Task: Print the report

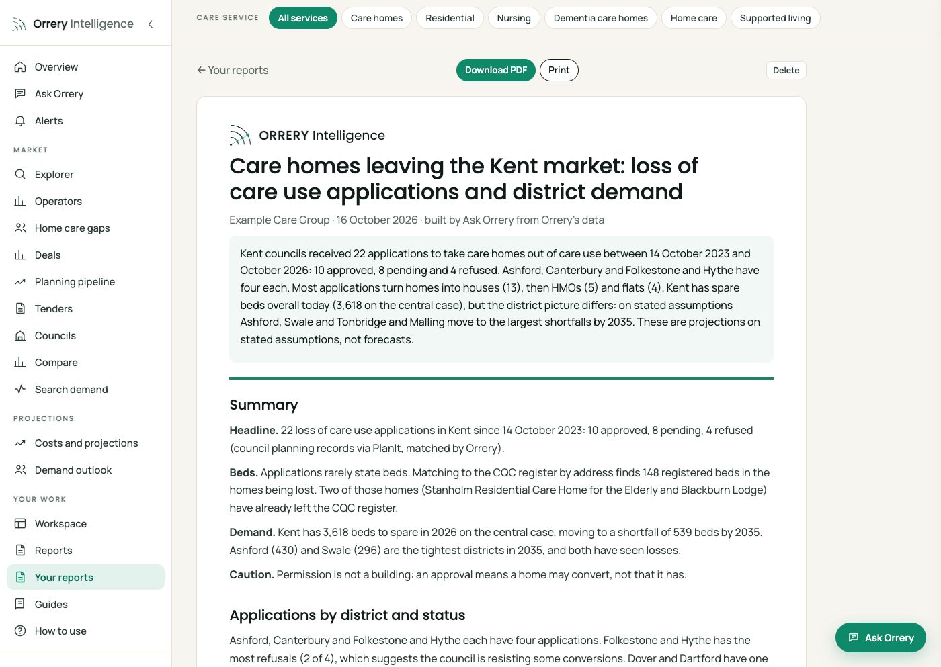Action: 559,71
